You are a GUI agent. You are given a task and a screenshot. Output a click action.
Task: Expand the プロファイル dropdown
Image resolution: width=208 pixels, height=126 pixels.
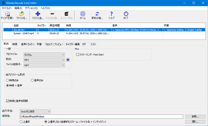44,55
